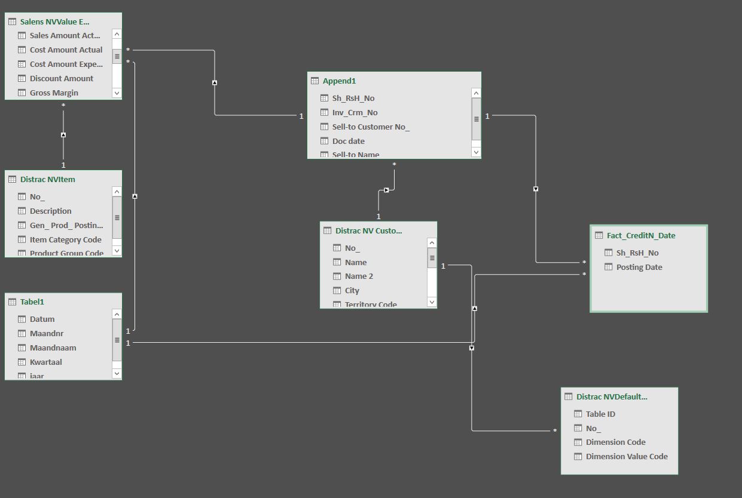Click the column icon beside Item Category Code
The width and height of the screenshot is (742, 498).
(x=22, y=239)
